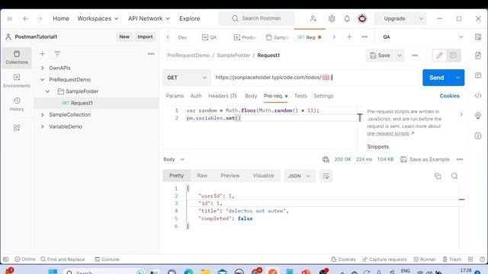Open the Save options dropdown arrow

(400, 56)
